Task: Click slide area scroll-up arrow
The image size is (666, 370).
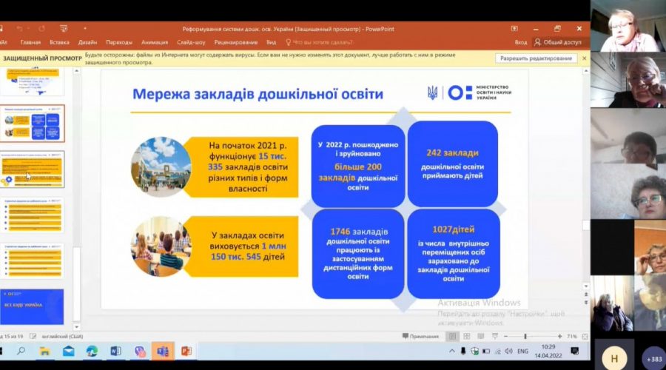Action: click(x=586, y=71)
